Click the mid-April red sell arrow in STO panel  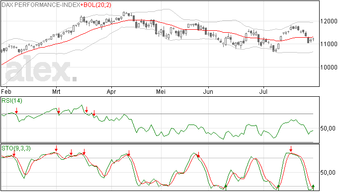(129, 153)
